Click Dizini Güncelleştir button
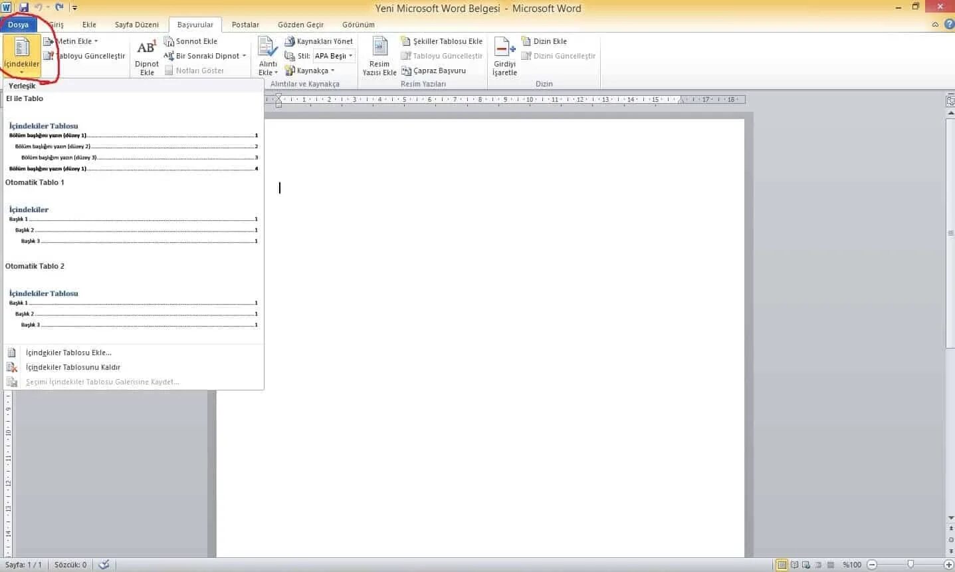Viewport: 955px width, 572px height. (558, 56)
